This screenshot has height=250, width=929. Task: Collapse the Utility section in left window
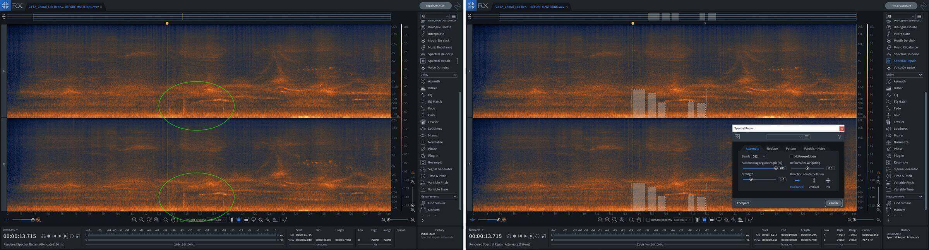pos(455,75)
